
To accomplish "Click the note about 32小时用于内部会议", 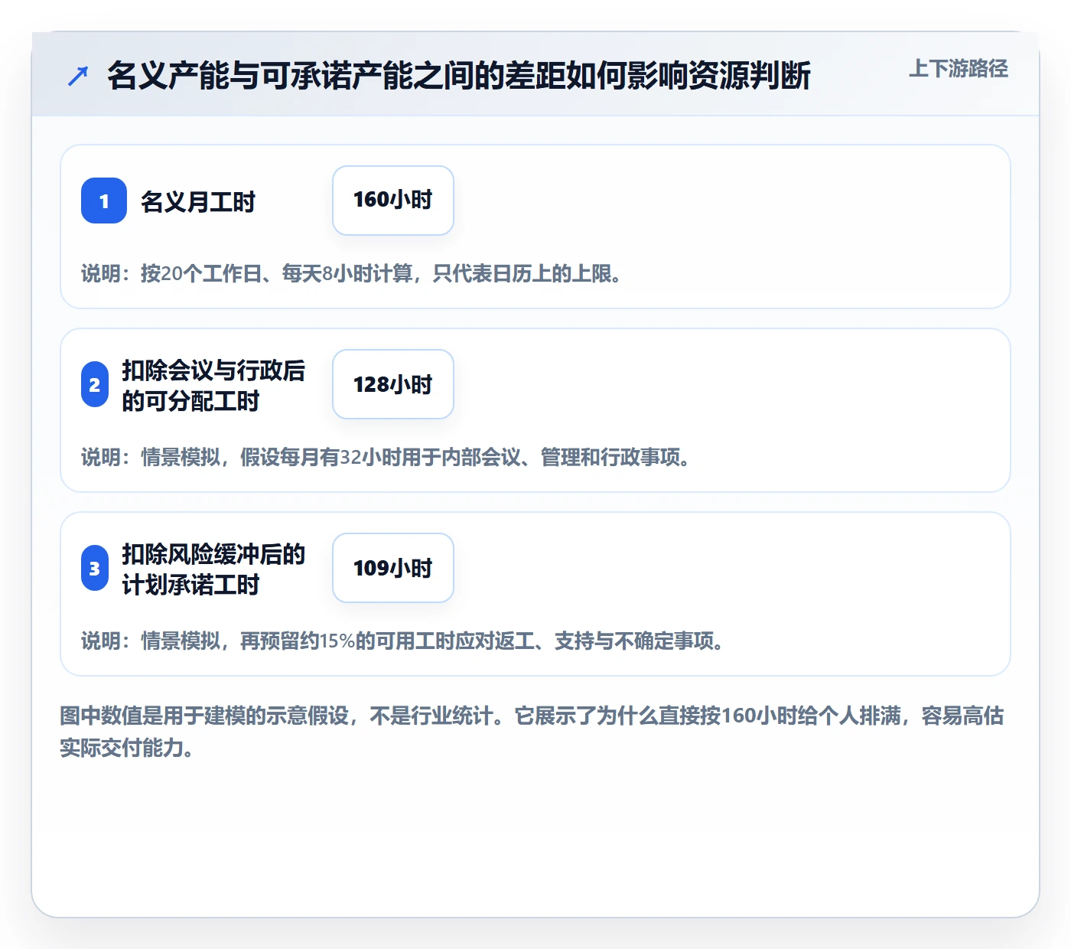I will click(386, 457).
